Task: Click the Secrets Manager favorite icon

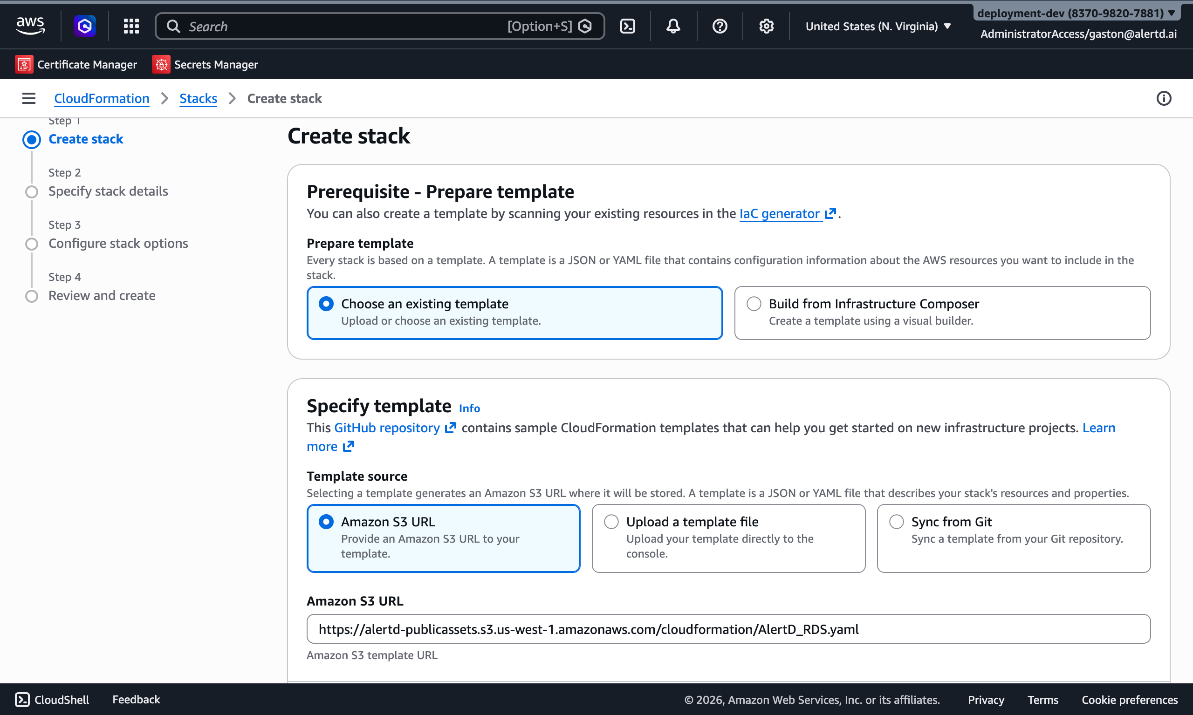Action: pyautogui.click(x=161, y=64)
